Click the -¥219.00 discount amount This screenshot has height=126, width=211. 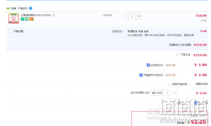pos(200,55)
